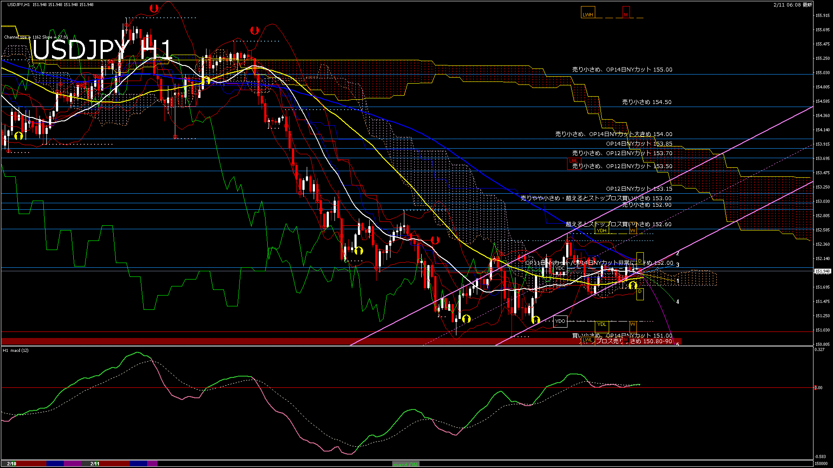Viewport: 833px width, 468px height.
Task: Select the 売り小さめ 152.90 label
Action: tap(646, 205)
